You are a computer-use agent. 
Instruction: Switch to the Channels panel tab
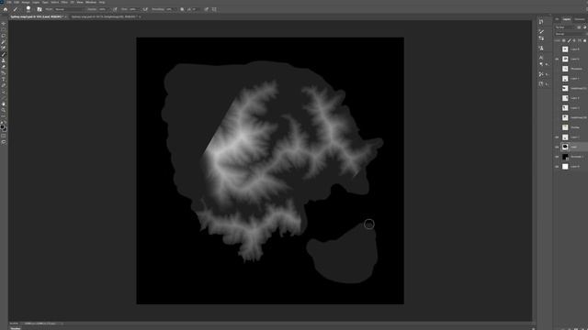(580, 19)
